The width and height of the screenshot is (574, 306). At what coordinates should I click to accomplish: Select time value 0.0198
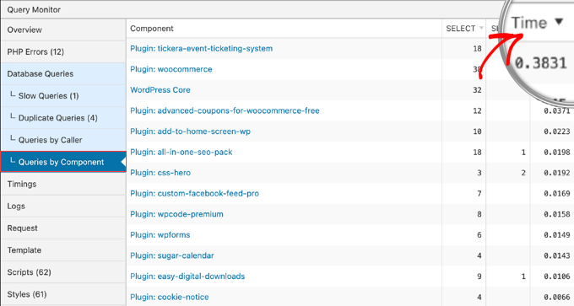coord(556,152)
